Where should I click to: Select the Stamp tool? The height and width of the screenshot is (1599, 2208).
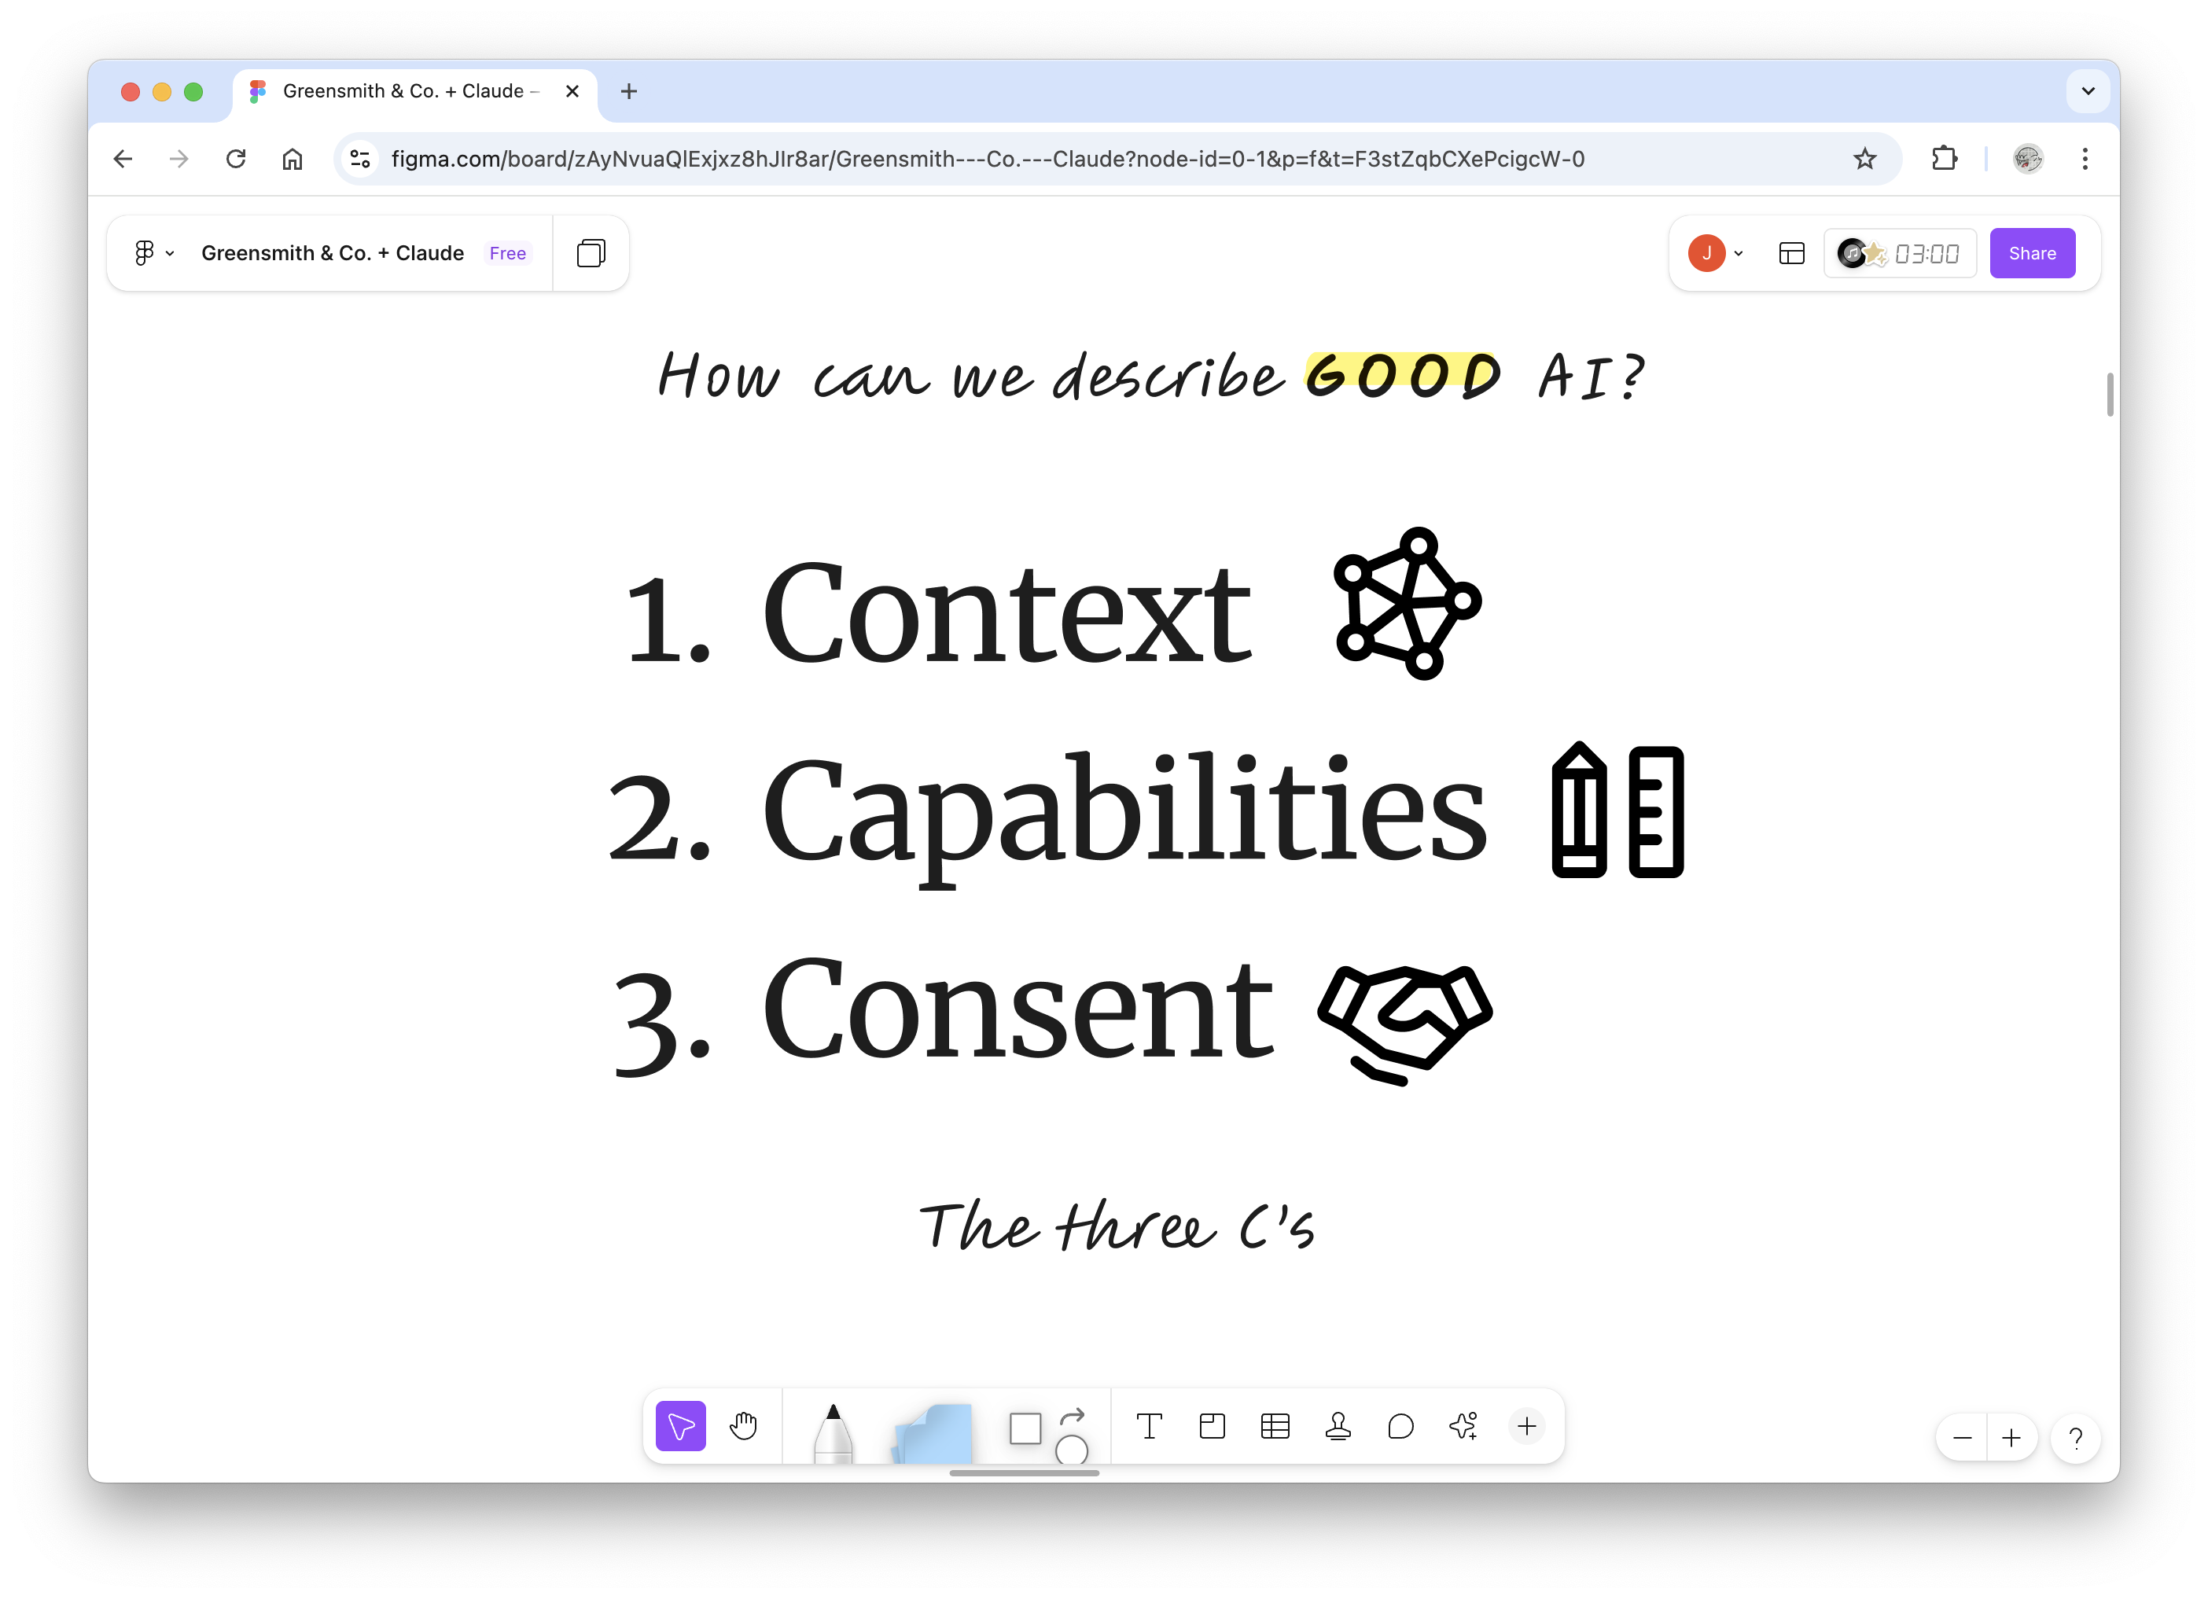pyautogui.click(x=1338, y=1426)
